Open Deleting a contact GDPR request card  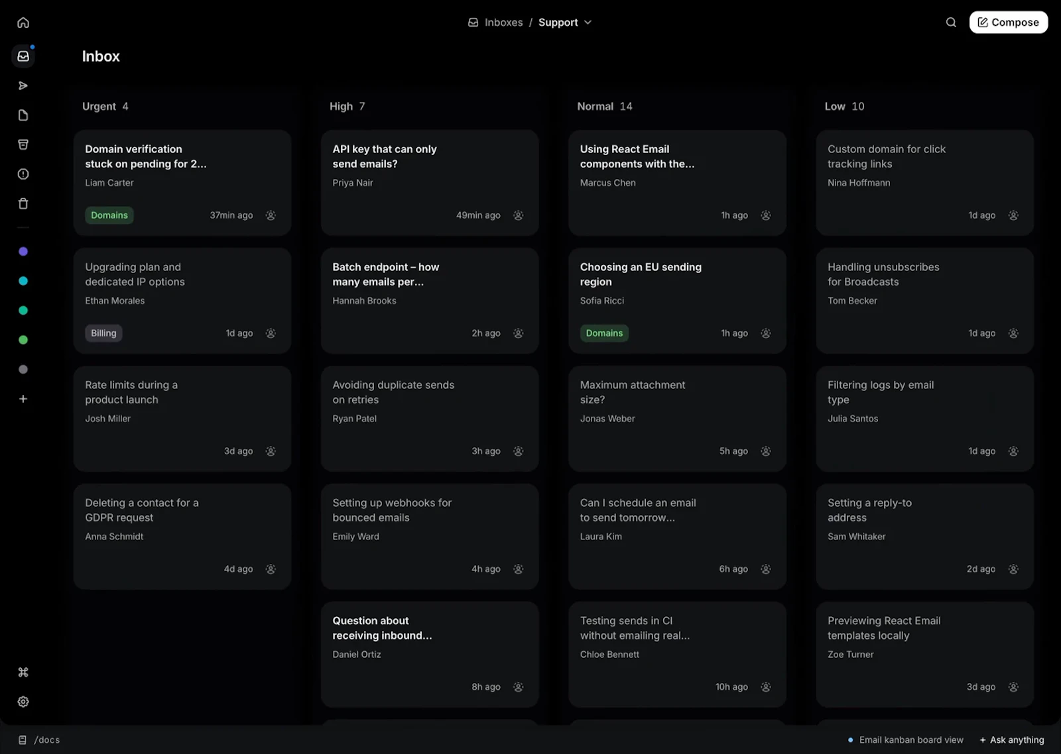click(x=182, y=537)
